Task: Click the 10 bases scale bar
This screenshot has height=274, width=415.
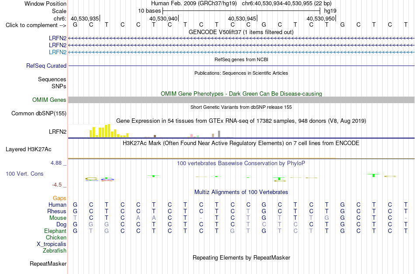Action: 241,11
